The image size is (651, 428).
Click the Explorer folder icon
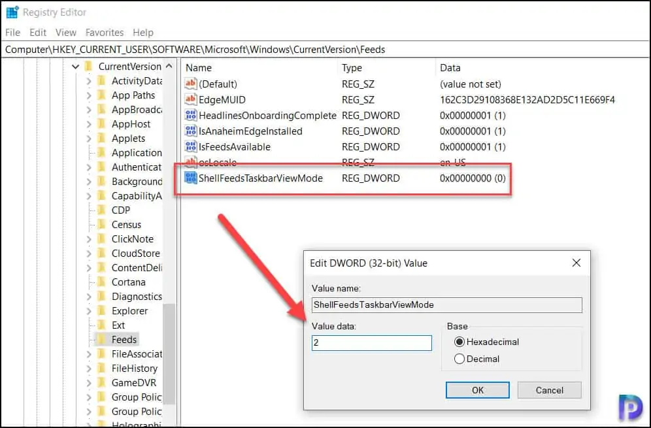102,310
